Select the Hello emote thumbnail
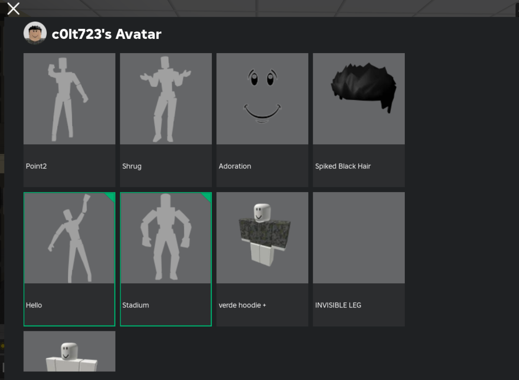This screenshot has width=519, height=380. [x=69, y=238]
